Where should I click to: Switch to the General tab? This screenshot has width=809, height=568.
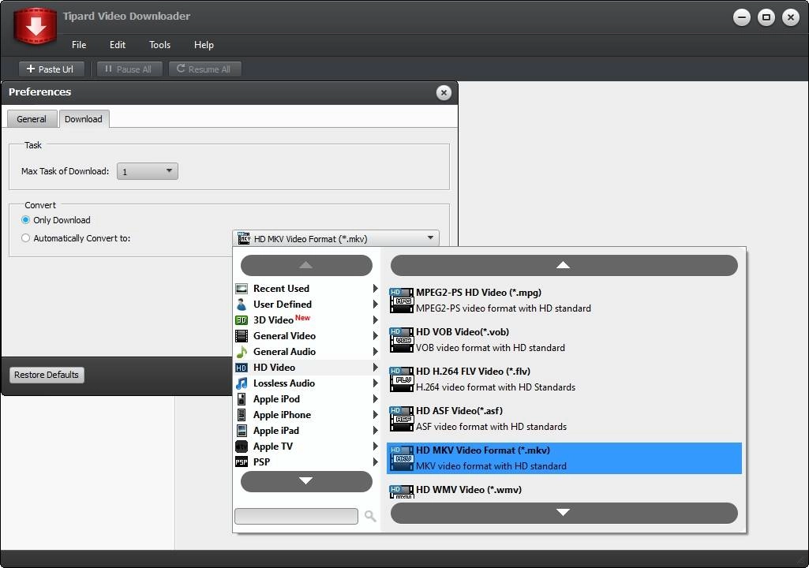click(x=32, y=119)
